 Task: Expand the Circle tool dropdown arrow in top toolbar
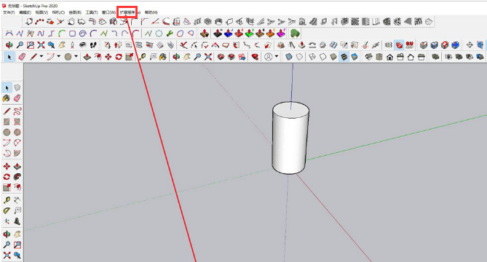coord(76,57)
